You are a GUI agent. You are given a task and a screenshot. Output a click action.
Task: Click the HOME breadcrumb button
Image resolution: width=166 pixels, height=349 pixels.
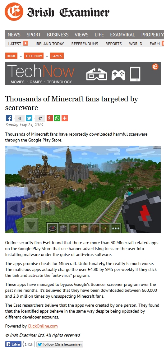point(12,56)
